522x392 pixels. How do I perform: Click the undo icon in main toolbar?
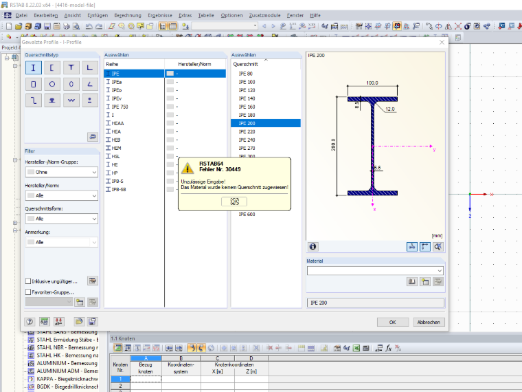(x=89, y=26)
